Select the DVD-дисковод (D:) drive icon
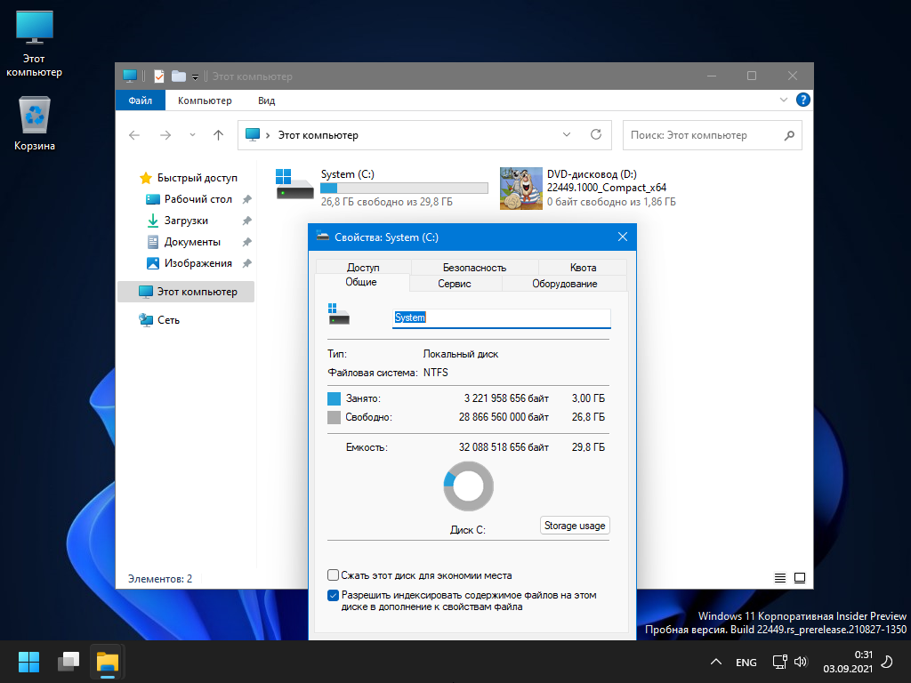 coord(520,188)
